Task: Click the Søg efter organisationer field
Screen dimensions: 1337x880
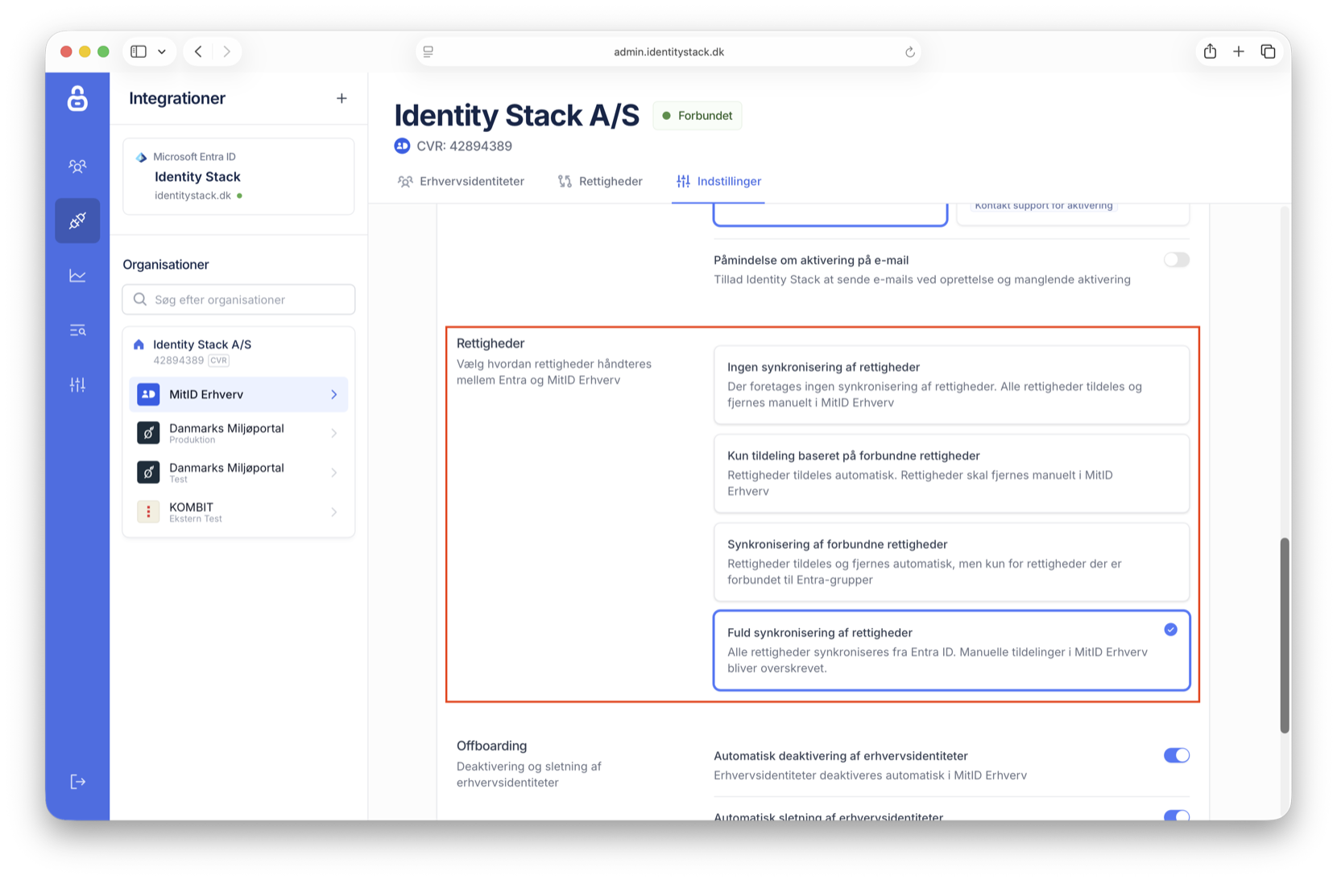Action: (238, 300)
